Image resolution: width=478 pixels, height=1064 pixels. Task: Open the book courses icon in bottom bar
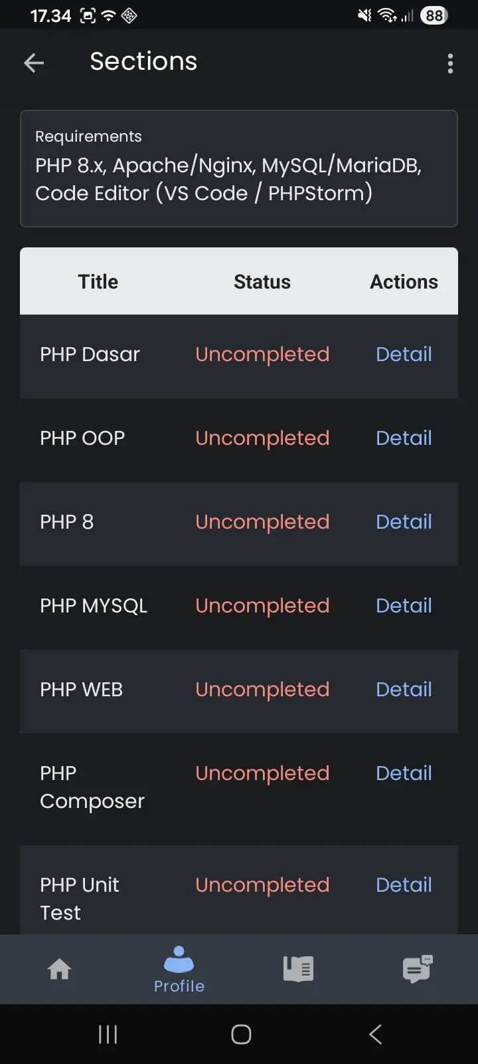(x=299, y=969)
